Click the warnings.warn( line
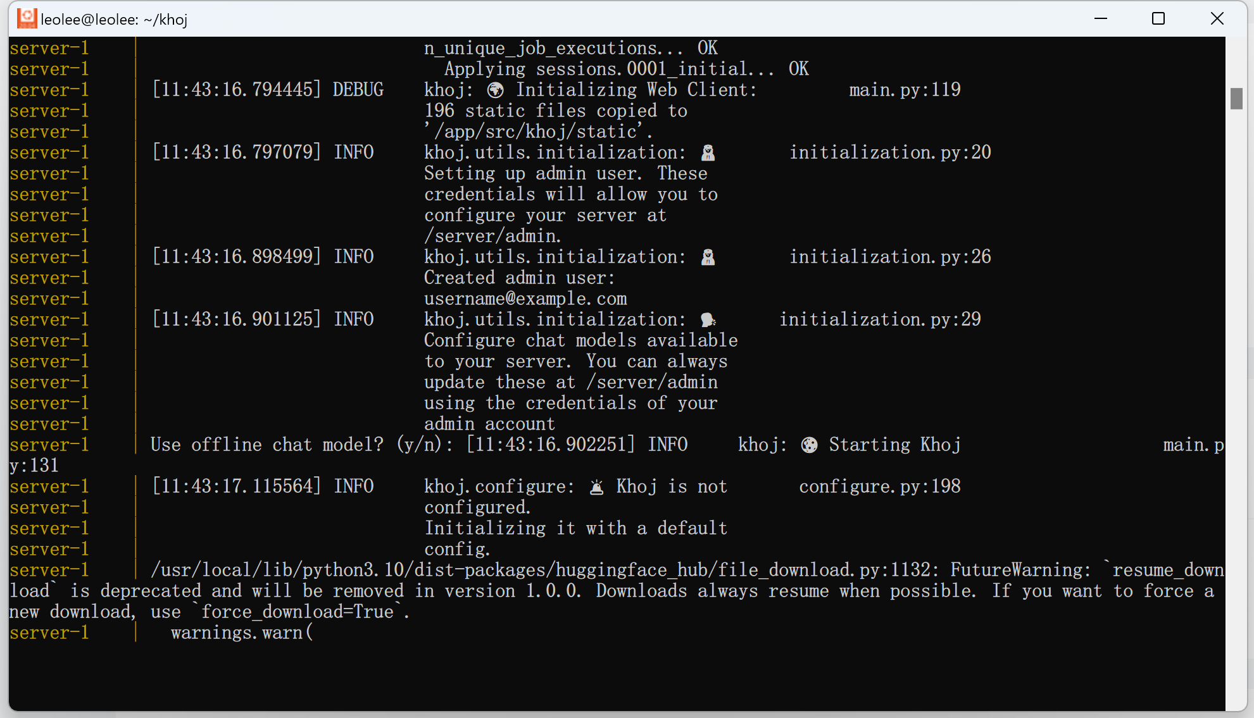This screenshot has width=1254, height=718. [x=242, y=633]
